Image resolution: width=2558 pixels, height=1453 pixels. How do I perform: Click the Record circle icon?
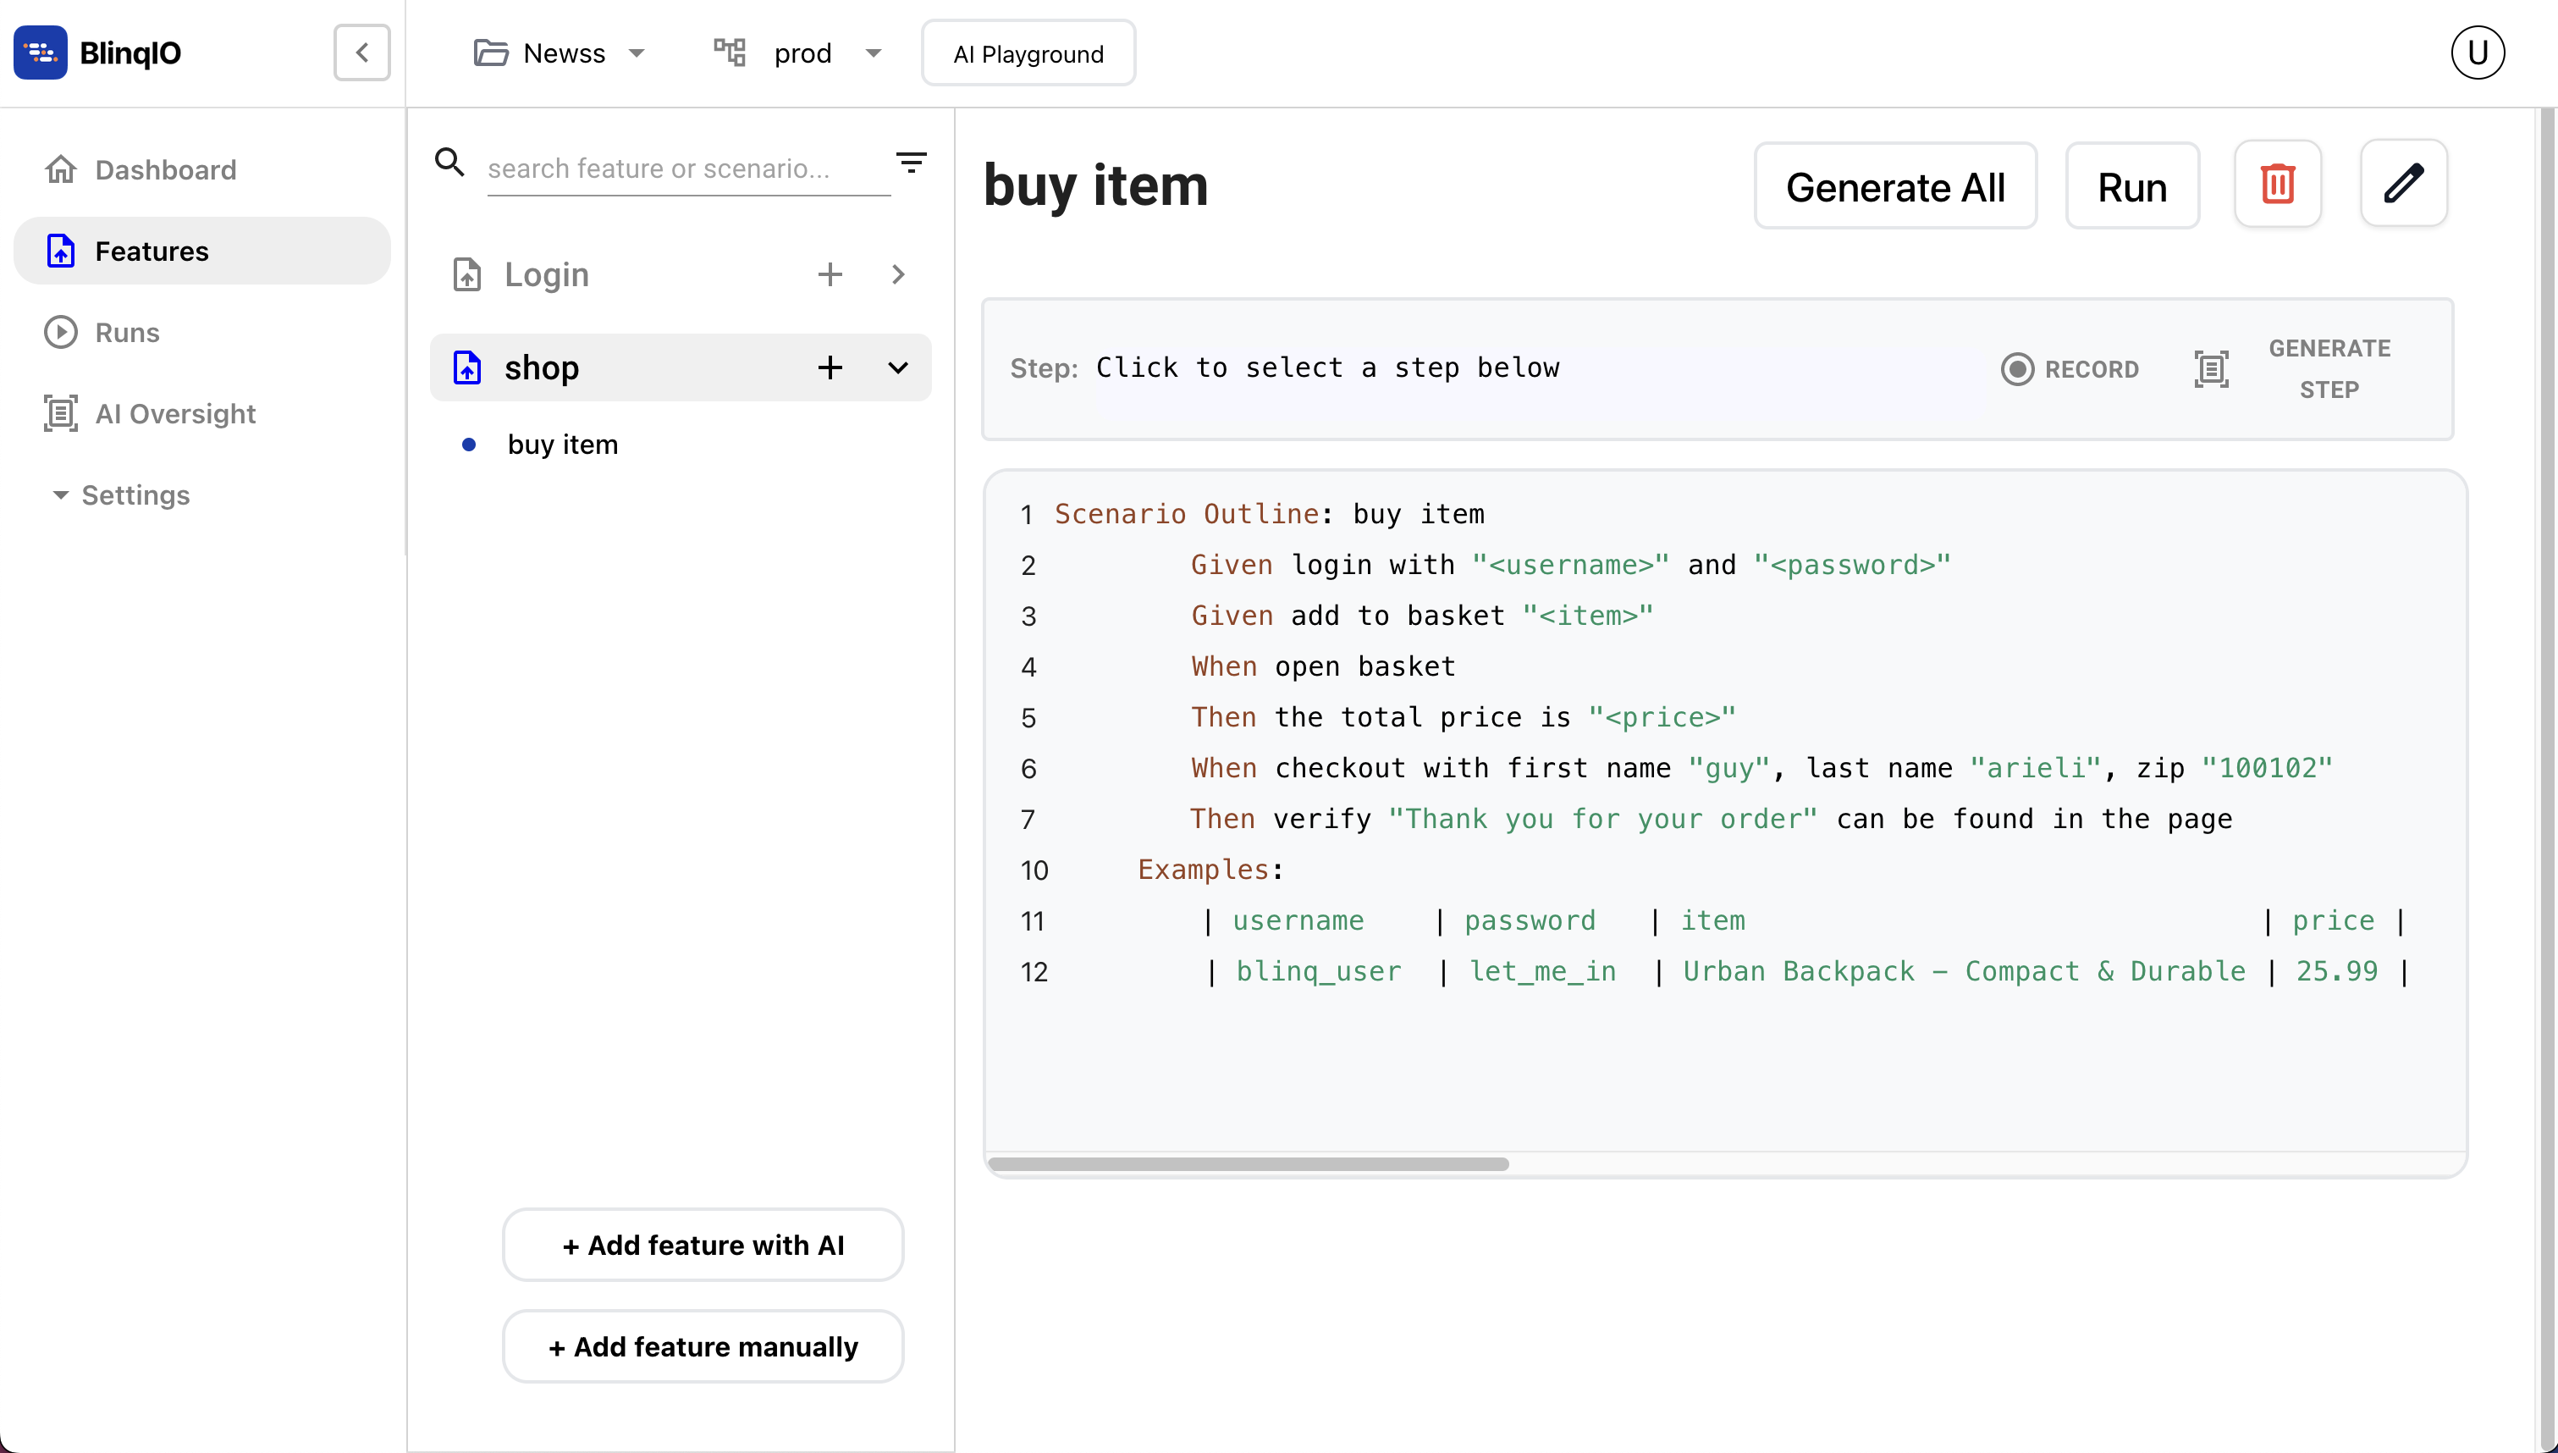coord(2016,369)
